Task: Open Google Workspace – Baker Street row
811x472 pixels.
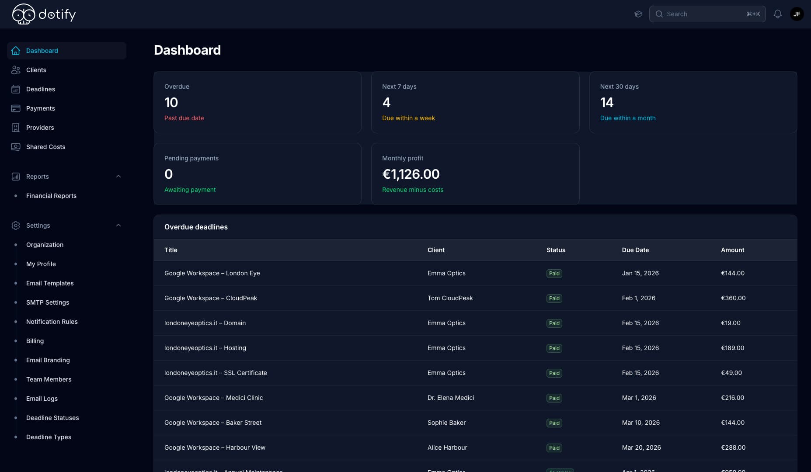Action: point(475,423)
